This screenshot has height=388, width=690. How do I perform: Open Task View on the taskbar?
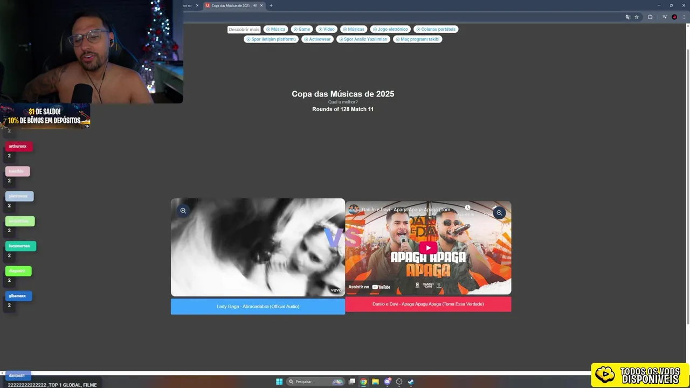352,382
